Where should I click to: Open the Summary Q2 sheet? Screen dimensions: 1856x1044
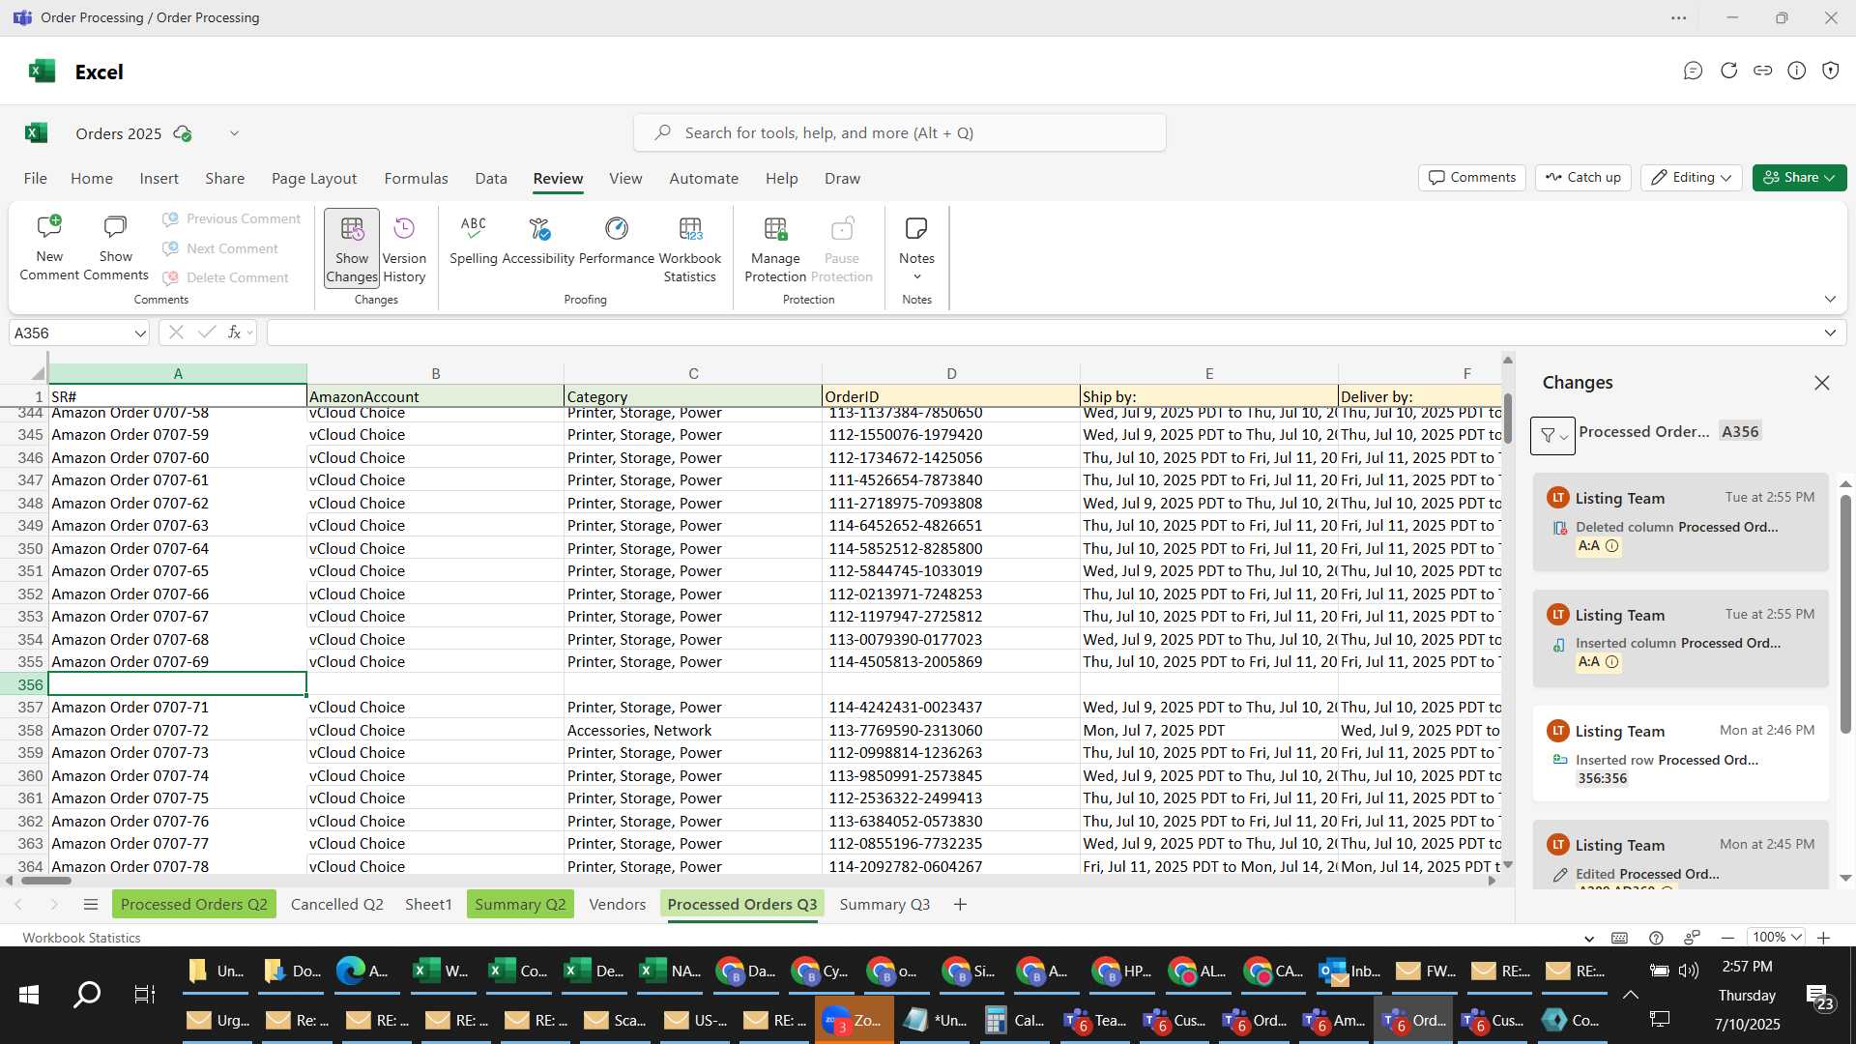[520, 905]
